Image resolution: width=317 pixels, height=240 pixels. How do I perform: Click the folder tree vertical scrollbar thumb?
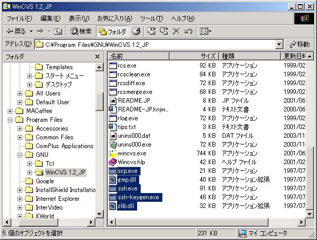point(99,102)
